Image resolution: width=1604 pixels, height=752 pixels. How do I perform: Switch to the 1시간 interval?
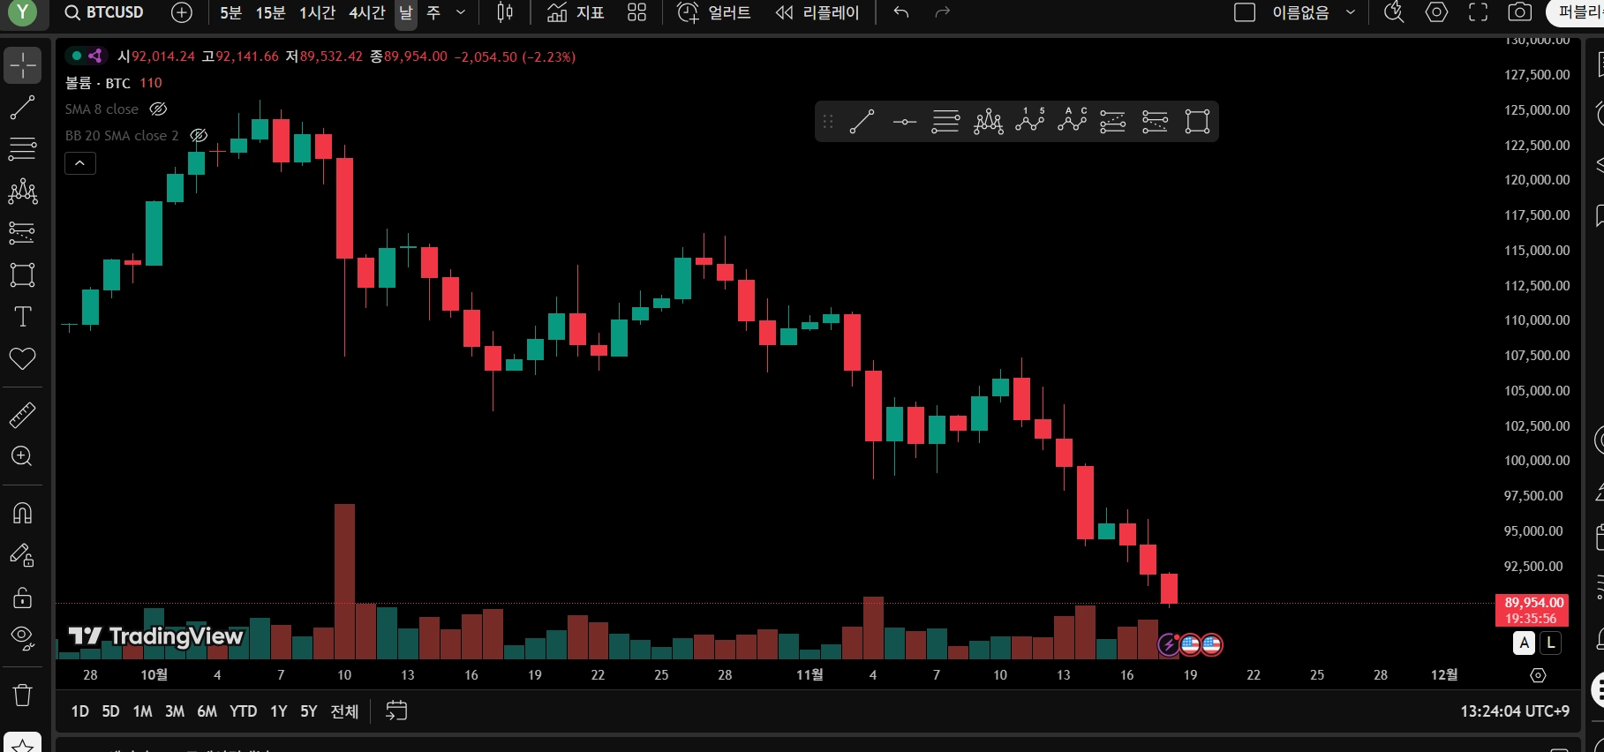point(317,12)
